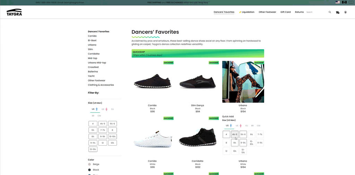This screenshot has width=355, height=175.
Task: Filter by size 12 in sidebar
Action: 103,143
